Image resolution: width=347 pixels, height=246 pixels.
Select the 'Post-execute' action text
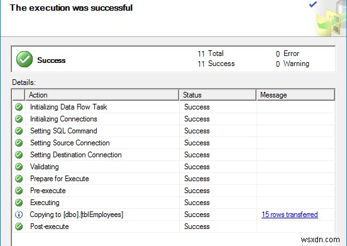[50, 226]
